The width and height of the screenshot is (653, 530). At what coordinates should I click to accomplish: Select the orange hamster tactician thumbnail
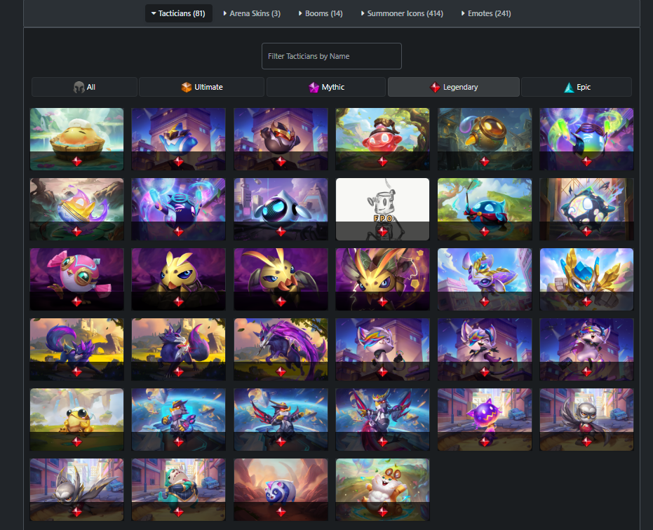(x=382, y=489)
